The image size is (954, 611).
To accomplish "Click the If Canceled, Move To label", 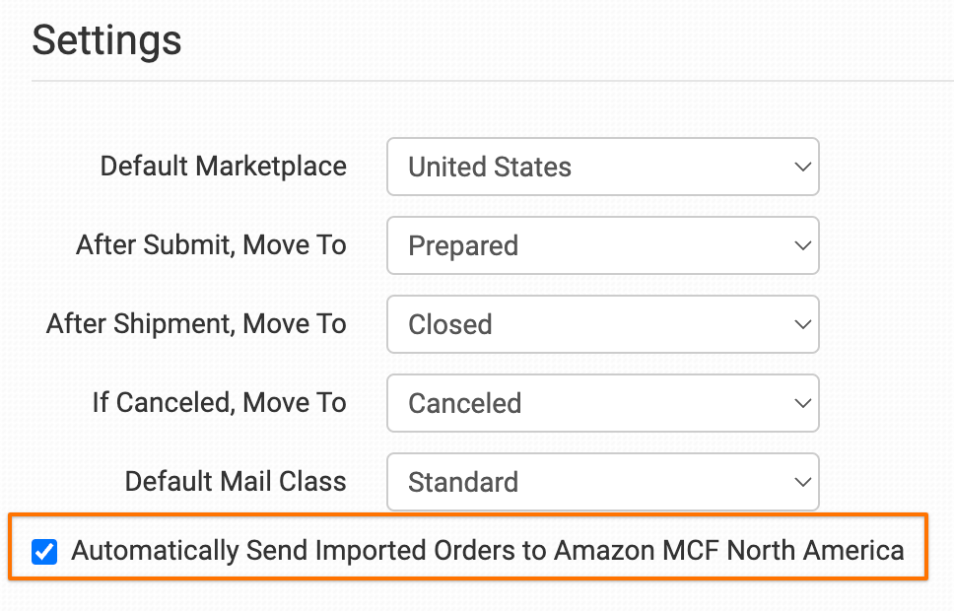I will pos(219,403).
